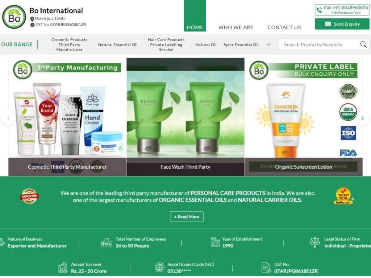Select Cosmetic Products Third Party Manufacturer category
The width and height of the screenshot is (371, 278).
pos(69,45)
